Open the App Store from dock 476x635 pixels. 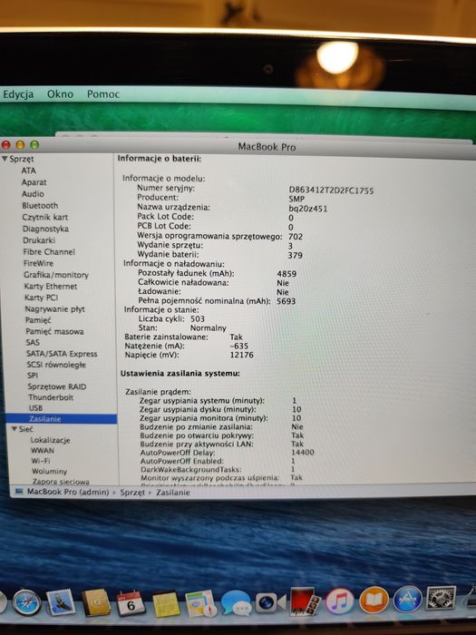408,599
